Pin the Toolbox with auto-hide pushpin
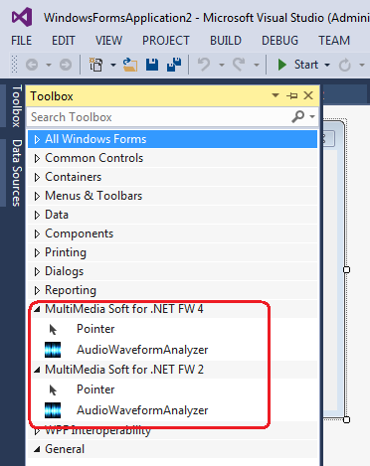370x466 pixels. pyautogui.click(x=292, y=96)
